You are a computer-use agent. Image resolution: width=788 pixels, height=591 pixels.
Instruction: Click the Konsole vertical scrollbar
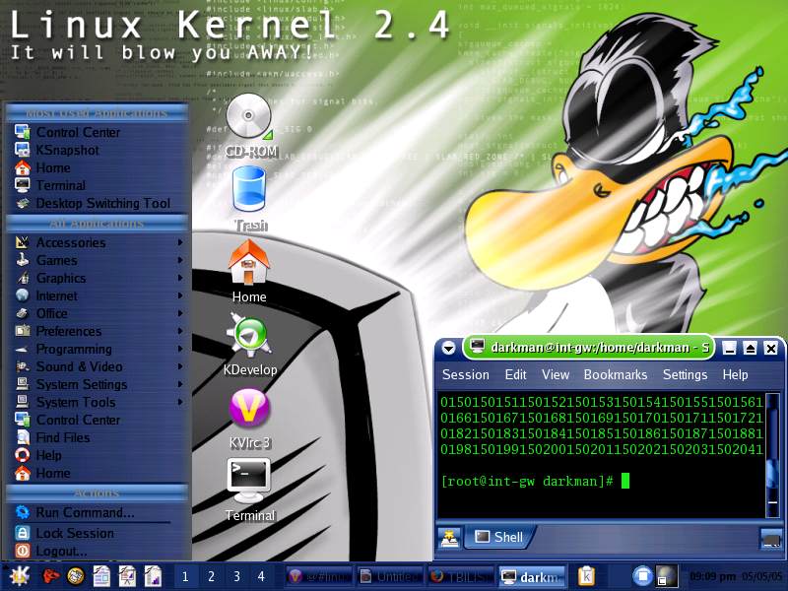772,455
